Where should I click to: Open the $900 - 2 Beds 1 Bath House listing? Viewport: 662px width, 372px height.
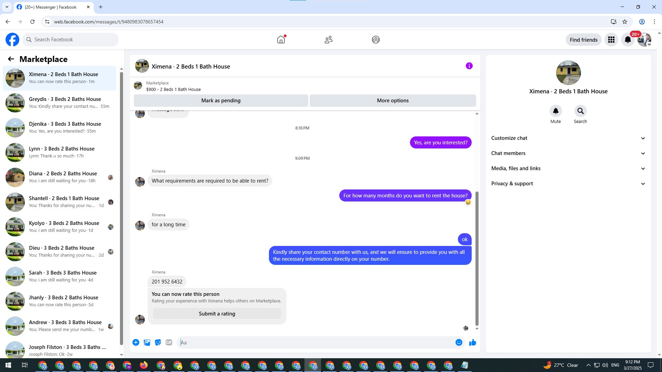click(173, 90)
